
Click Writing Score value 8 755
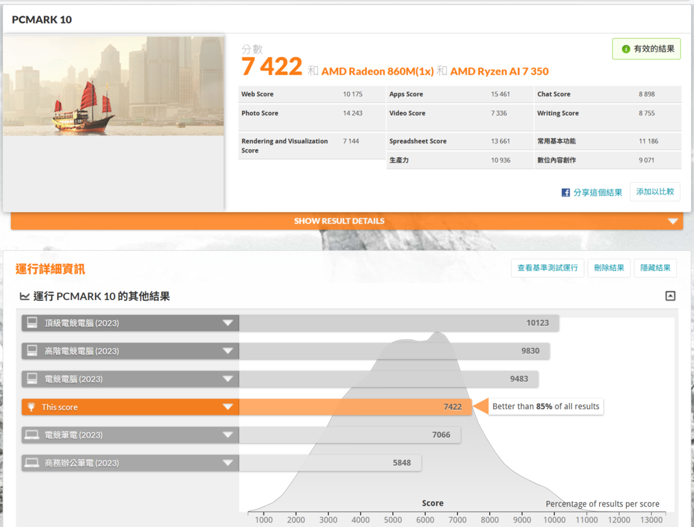[x=647, y=113]
